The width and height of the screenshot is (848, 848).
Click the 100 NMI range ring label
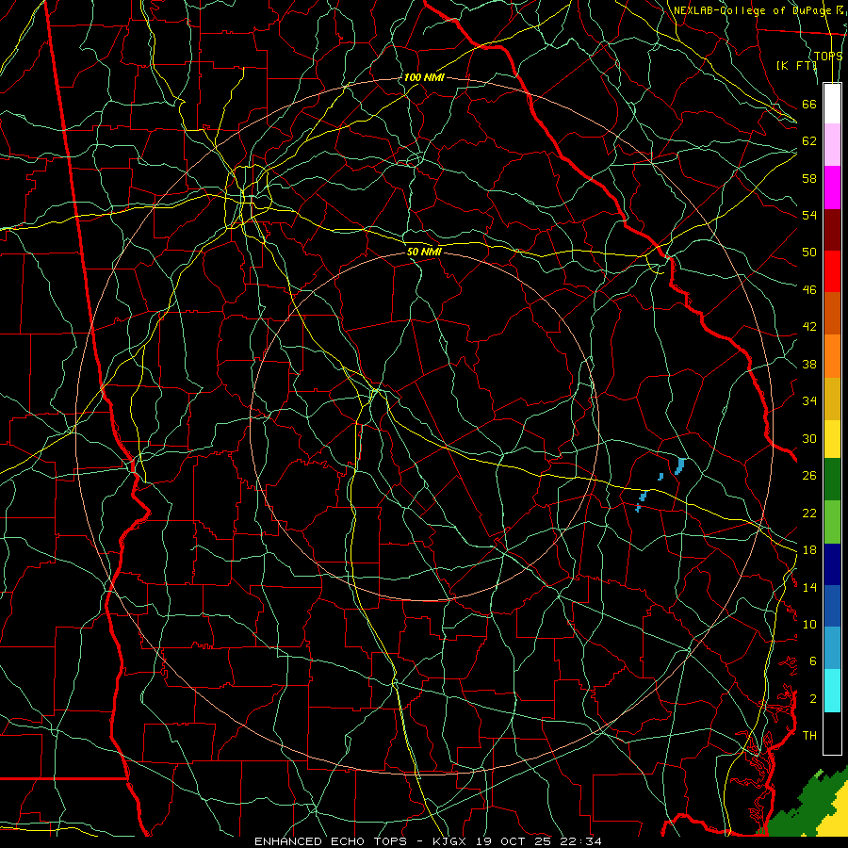click(424, 77)
